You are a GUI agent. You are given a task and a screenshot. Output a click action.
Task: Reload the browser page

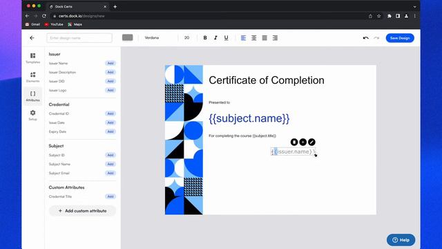(44, 16)
